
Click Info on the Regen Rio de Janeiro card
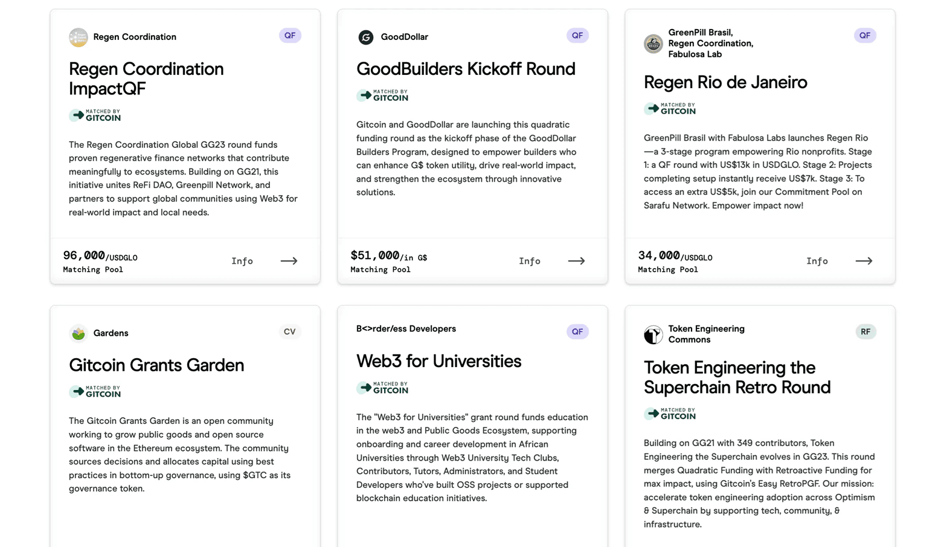pos(817,261)
